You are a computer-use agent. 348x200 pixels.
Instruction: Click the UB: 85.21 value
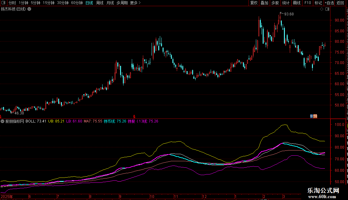point(56,121)
